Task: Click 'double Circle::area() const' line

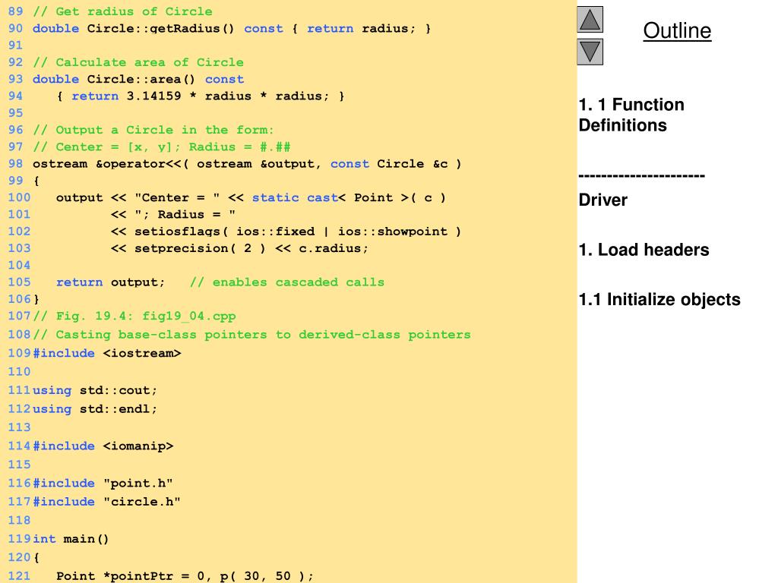Action: tap(138, 79)
